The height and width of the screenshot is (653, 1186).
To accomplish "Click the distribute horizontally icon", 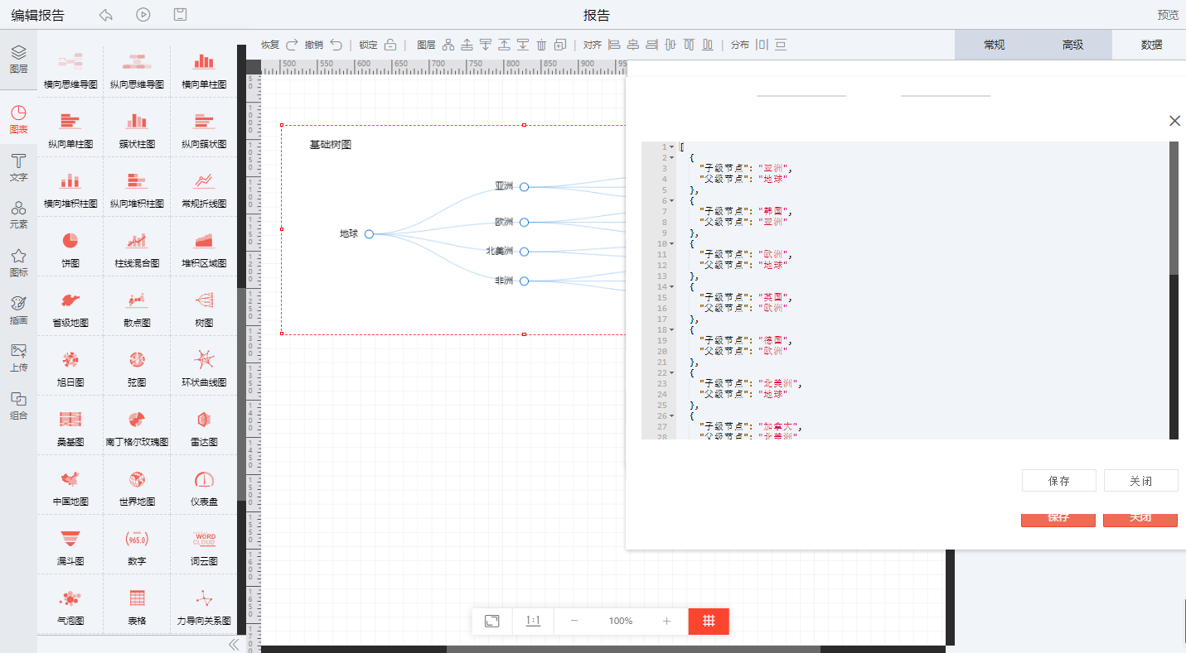I will point(762,45).
